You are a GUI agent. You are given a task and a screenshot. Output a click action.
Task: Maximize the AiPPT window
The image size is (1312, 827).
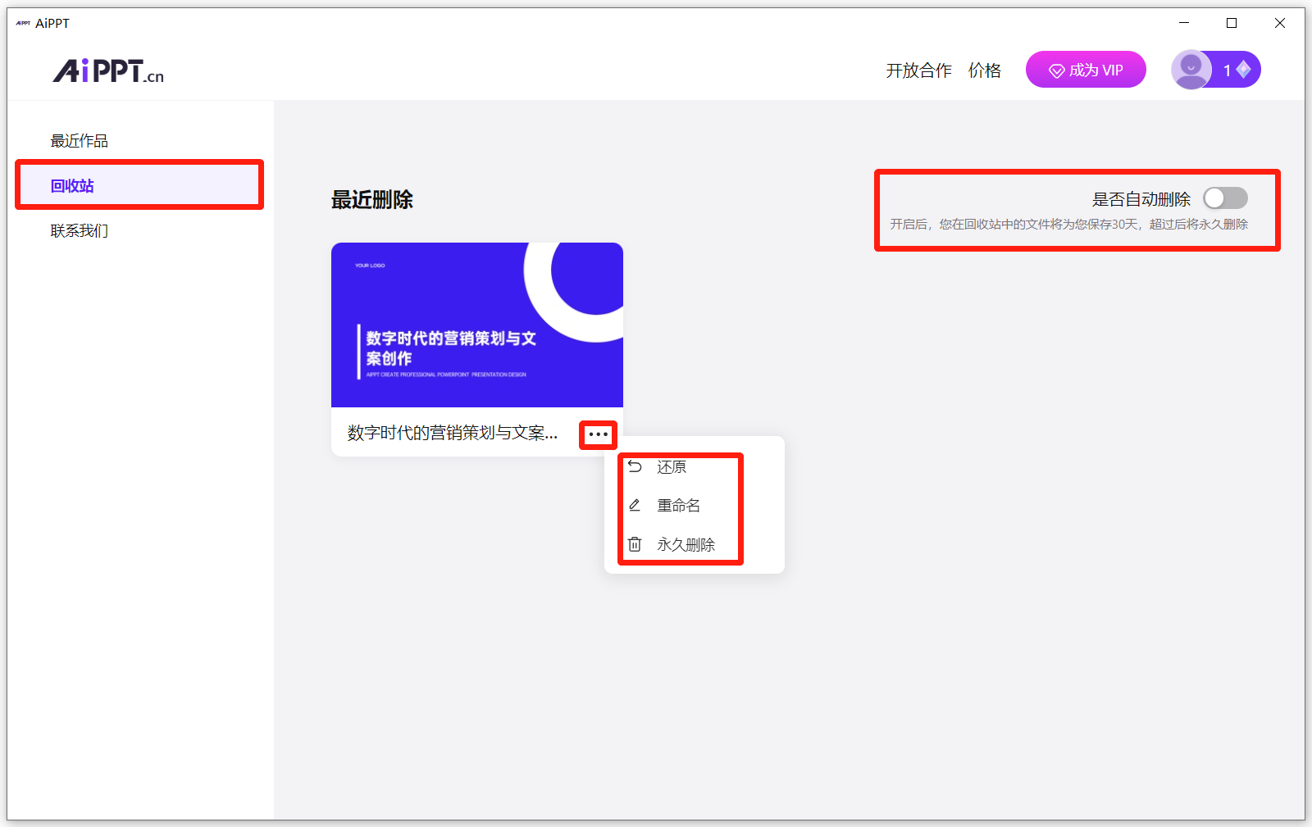point(1232,23)
